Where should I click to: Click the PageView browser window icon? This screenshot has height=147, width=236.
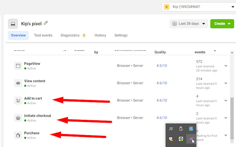click(x=18, y=66)
